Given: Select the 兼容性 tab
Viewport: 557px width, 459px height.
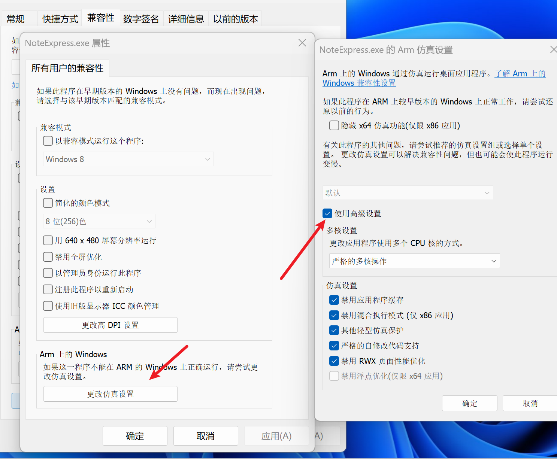Looking at the screenshot, I should point(101,18).
